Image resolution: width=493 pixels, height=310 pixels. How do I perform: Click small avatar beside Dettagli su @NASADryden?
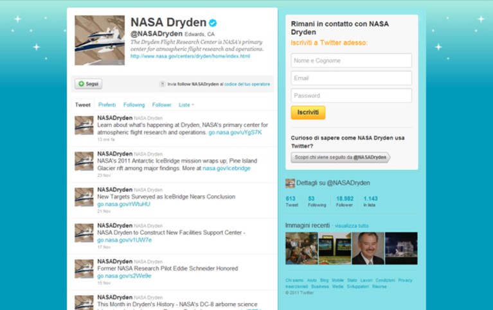click(x=290, y=183)
